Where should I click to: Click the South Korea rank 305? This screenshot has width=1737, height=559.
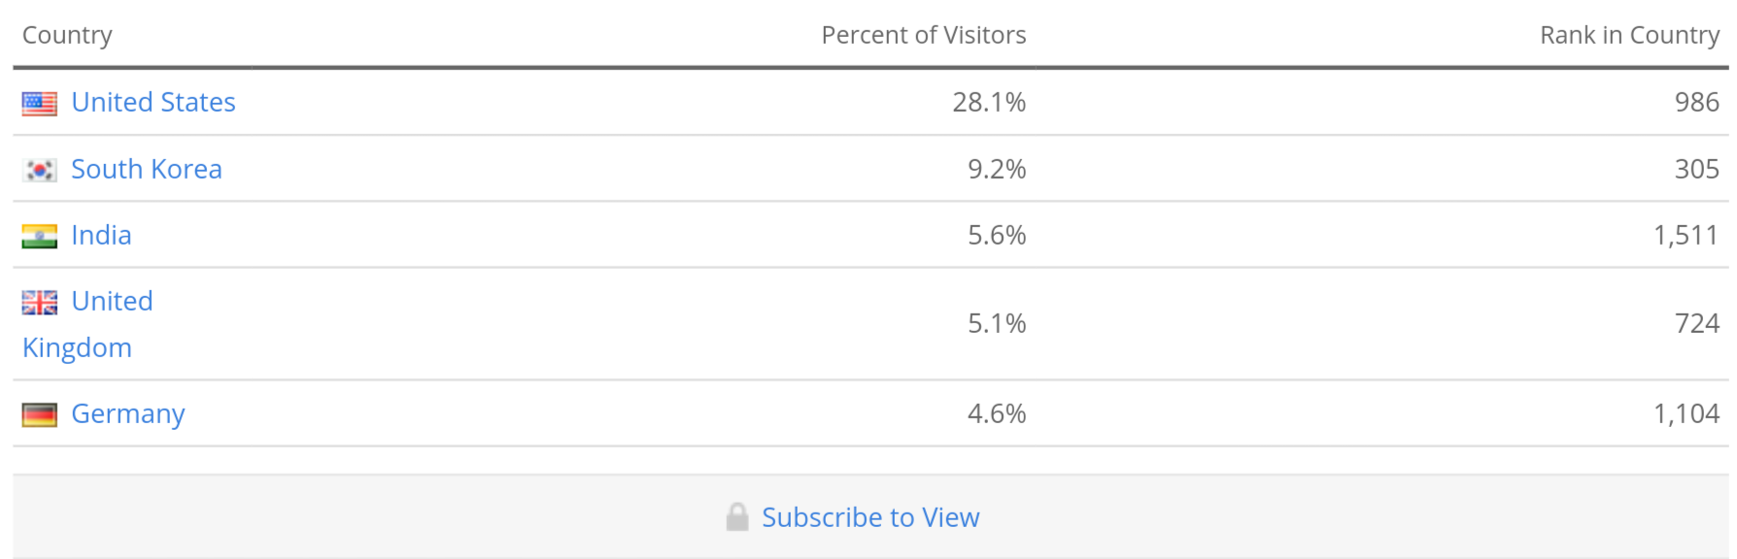click(1696, 169)
